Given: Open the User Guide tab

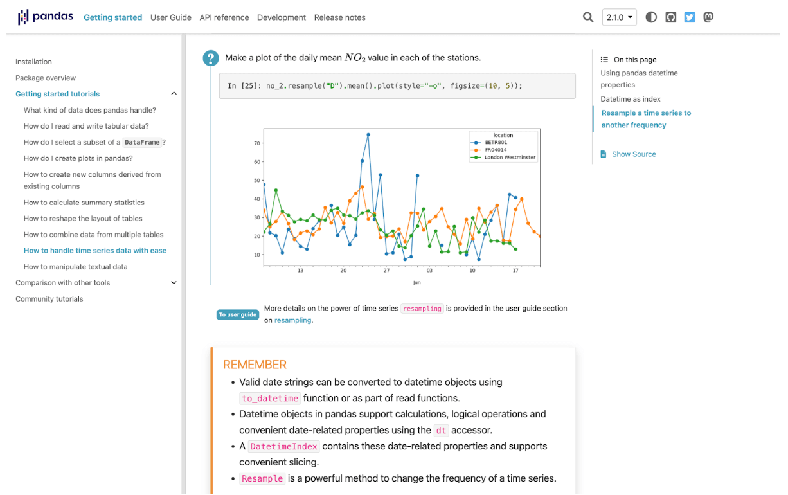Looking at the screenshot, I should tap(170, 17).
